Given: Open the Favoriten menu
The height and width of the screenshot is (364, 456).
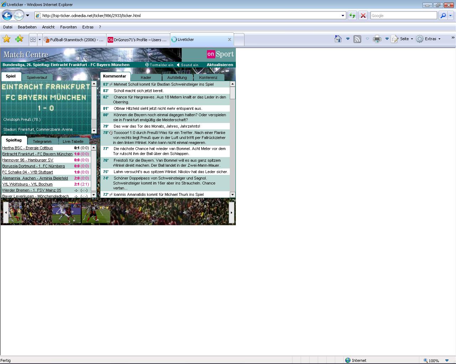Looking at the screenshot, I should pos(68,27).
